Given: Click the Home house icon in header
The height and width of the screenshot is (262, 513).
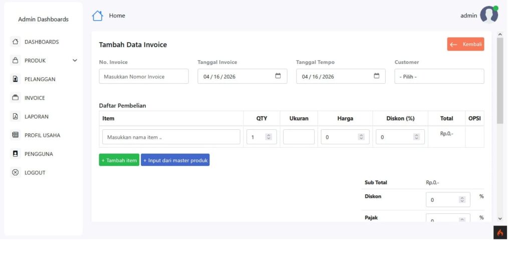Looking at the screenshot, I should tap(97, 16).
